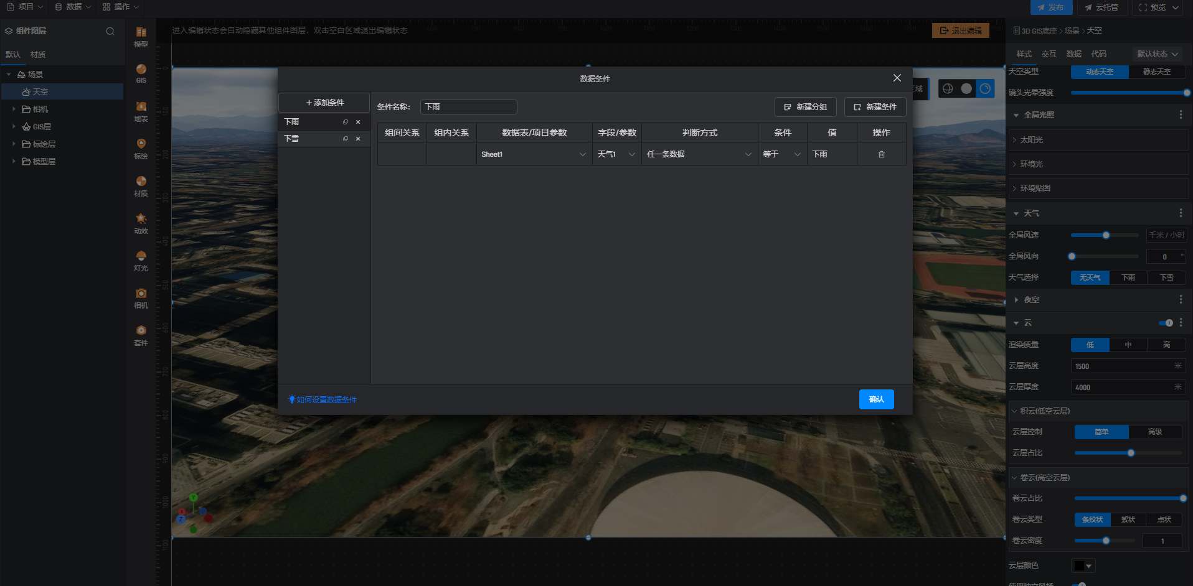This screenshot has height=586, width=1193.
Task: Choose 无天气 weather option
Action: pos(1090,277)
